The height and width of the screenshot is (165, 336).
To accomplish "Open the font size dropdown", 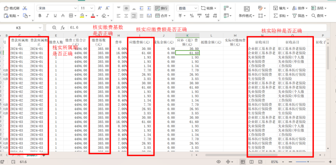I will tap(92, 8).
